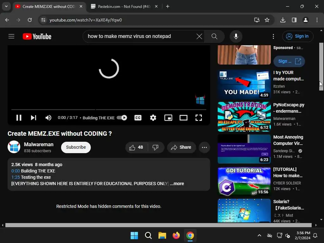Click the sponsored ad's Sign button
This screenshot has height=243, width=324.
289,61
